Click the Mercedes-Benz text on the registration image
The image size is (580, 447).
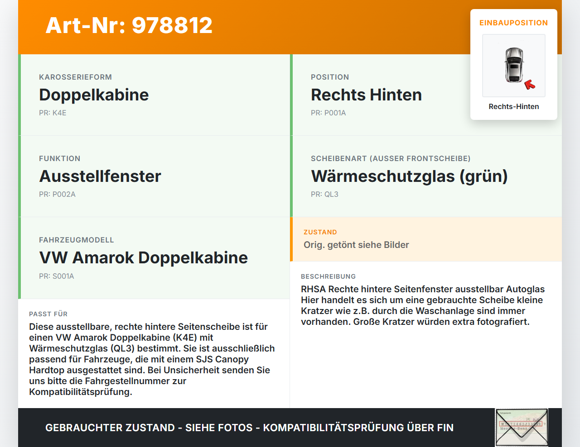pos(514,428)
